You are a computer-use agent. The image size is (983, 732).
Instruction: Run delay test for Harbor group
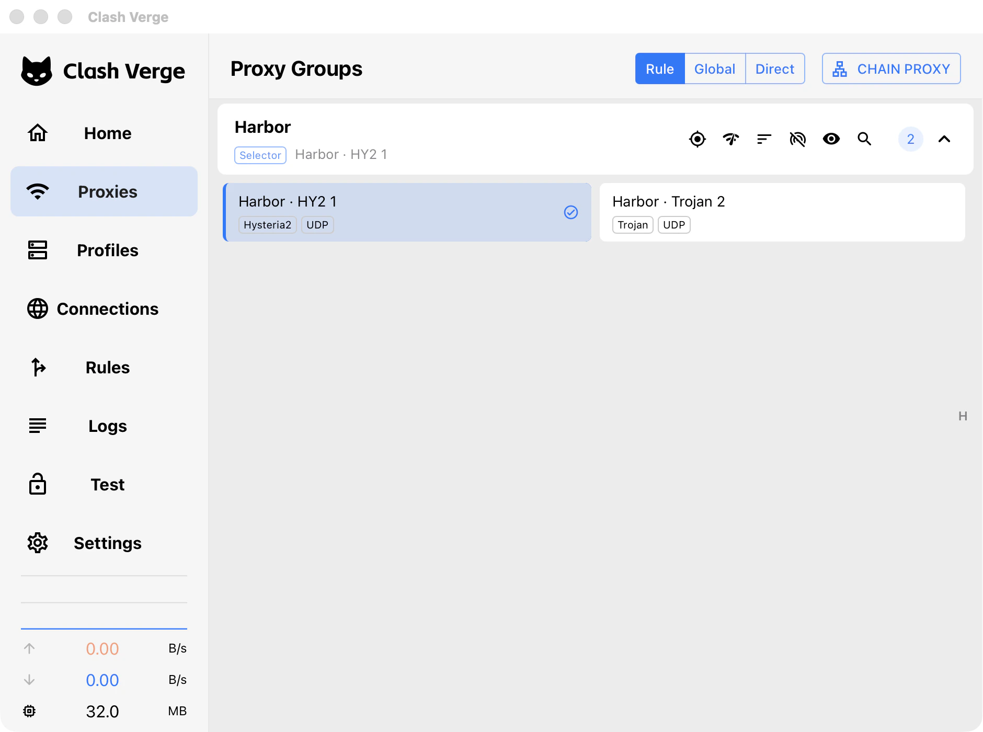point(731,139)
